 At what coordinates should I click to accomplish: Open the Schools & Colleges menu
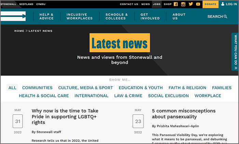117,16
